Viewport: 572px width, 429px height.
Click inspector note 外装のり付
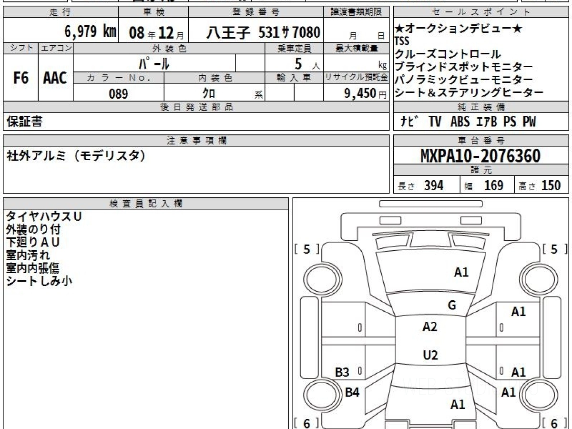33,229
